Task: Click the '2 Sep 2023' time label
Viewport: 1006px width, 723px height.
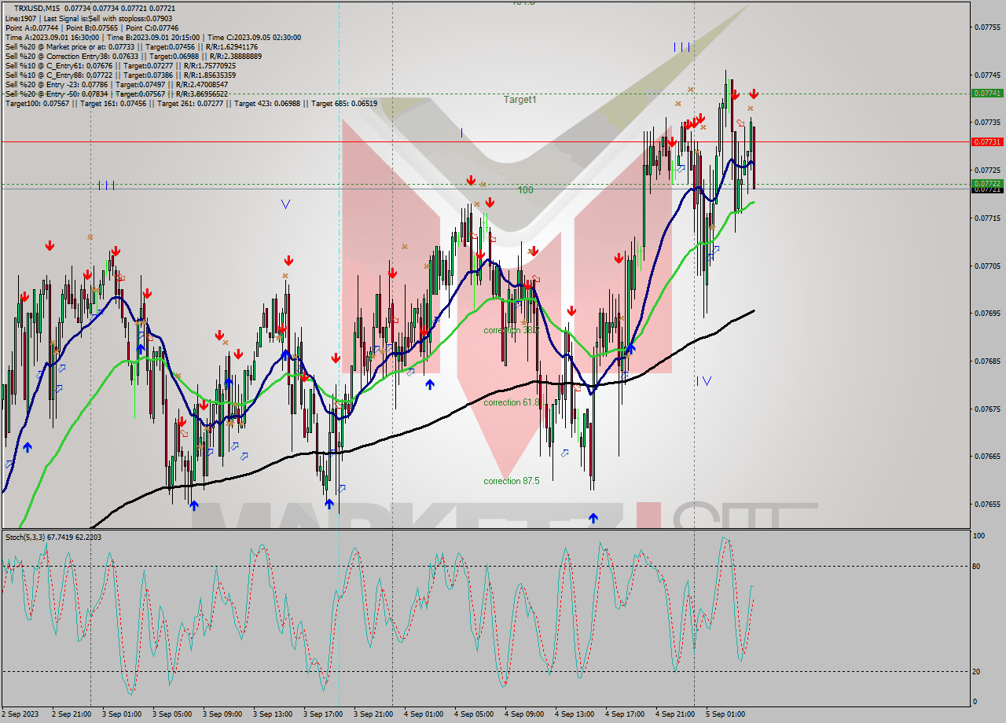Action: (21, 714)
